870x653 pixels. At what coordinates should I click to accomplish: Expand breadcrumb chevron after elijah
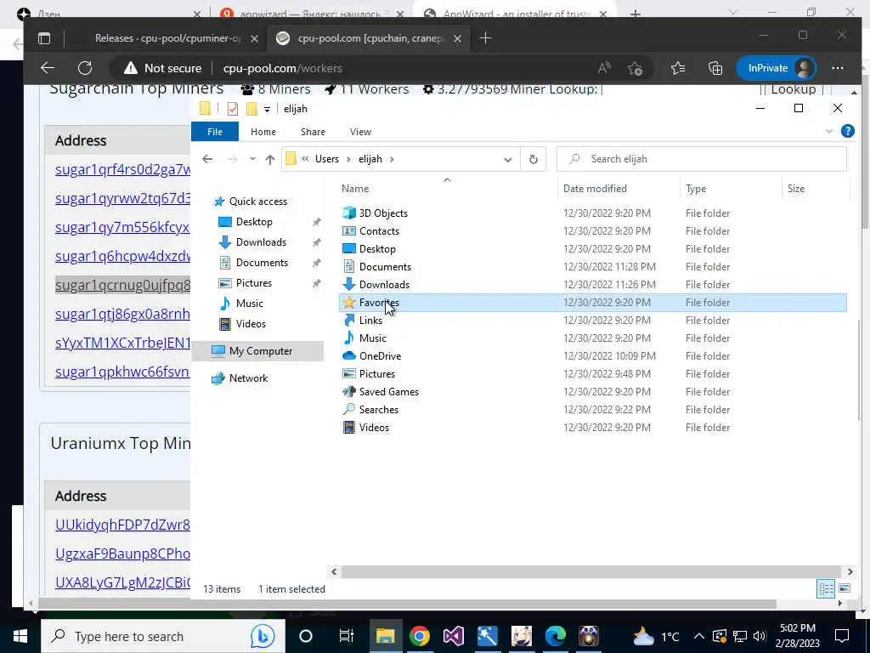(x=392, y=159)
